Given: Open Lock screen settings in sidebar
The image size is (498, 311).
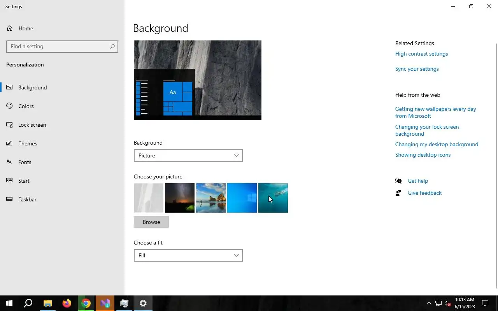Looking at the screenshot, I should tap(62, 125).
